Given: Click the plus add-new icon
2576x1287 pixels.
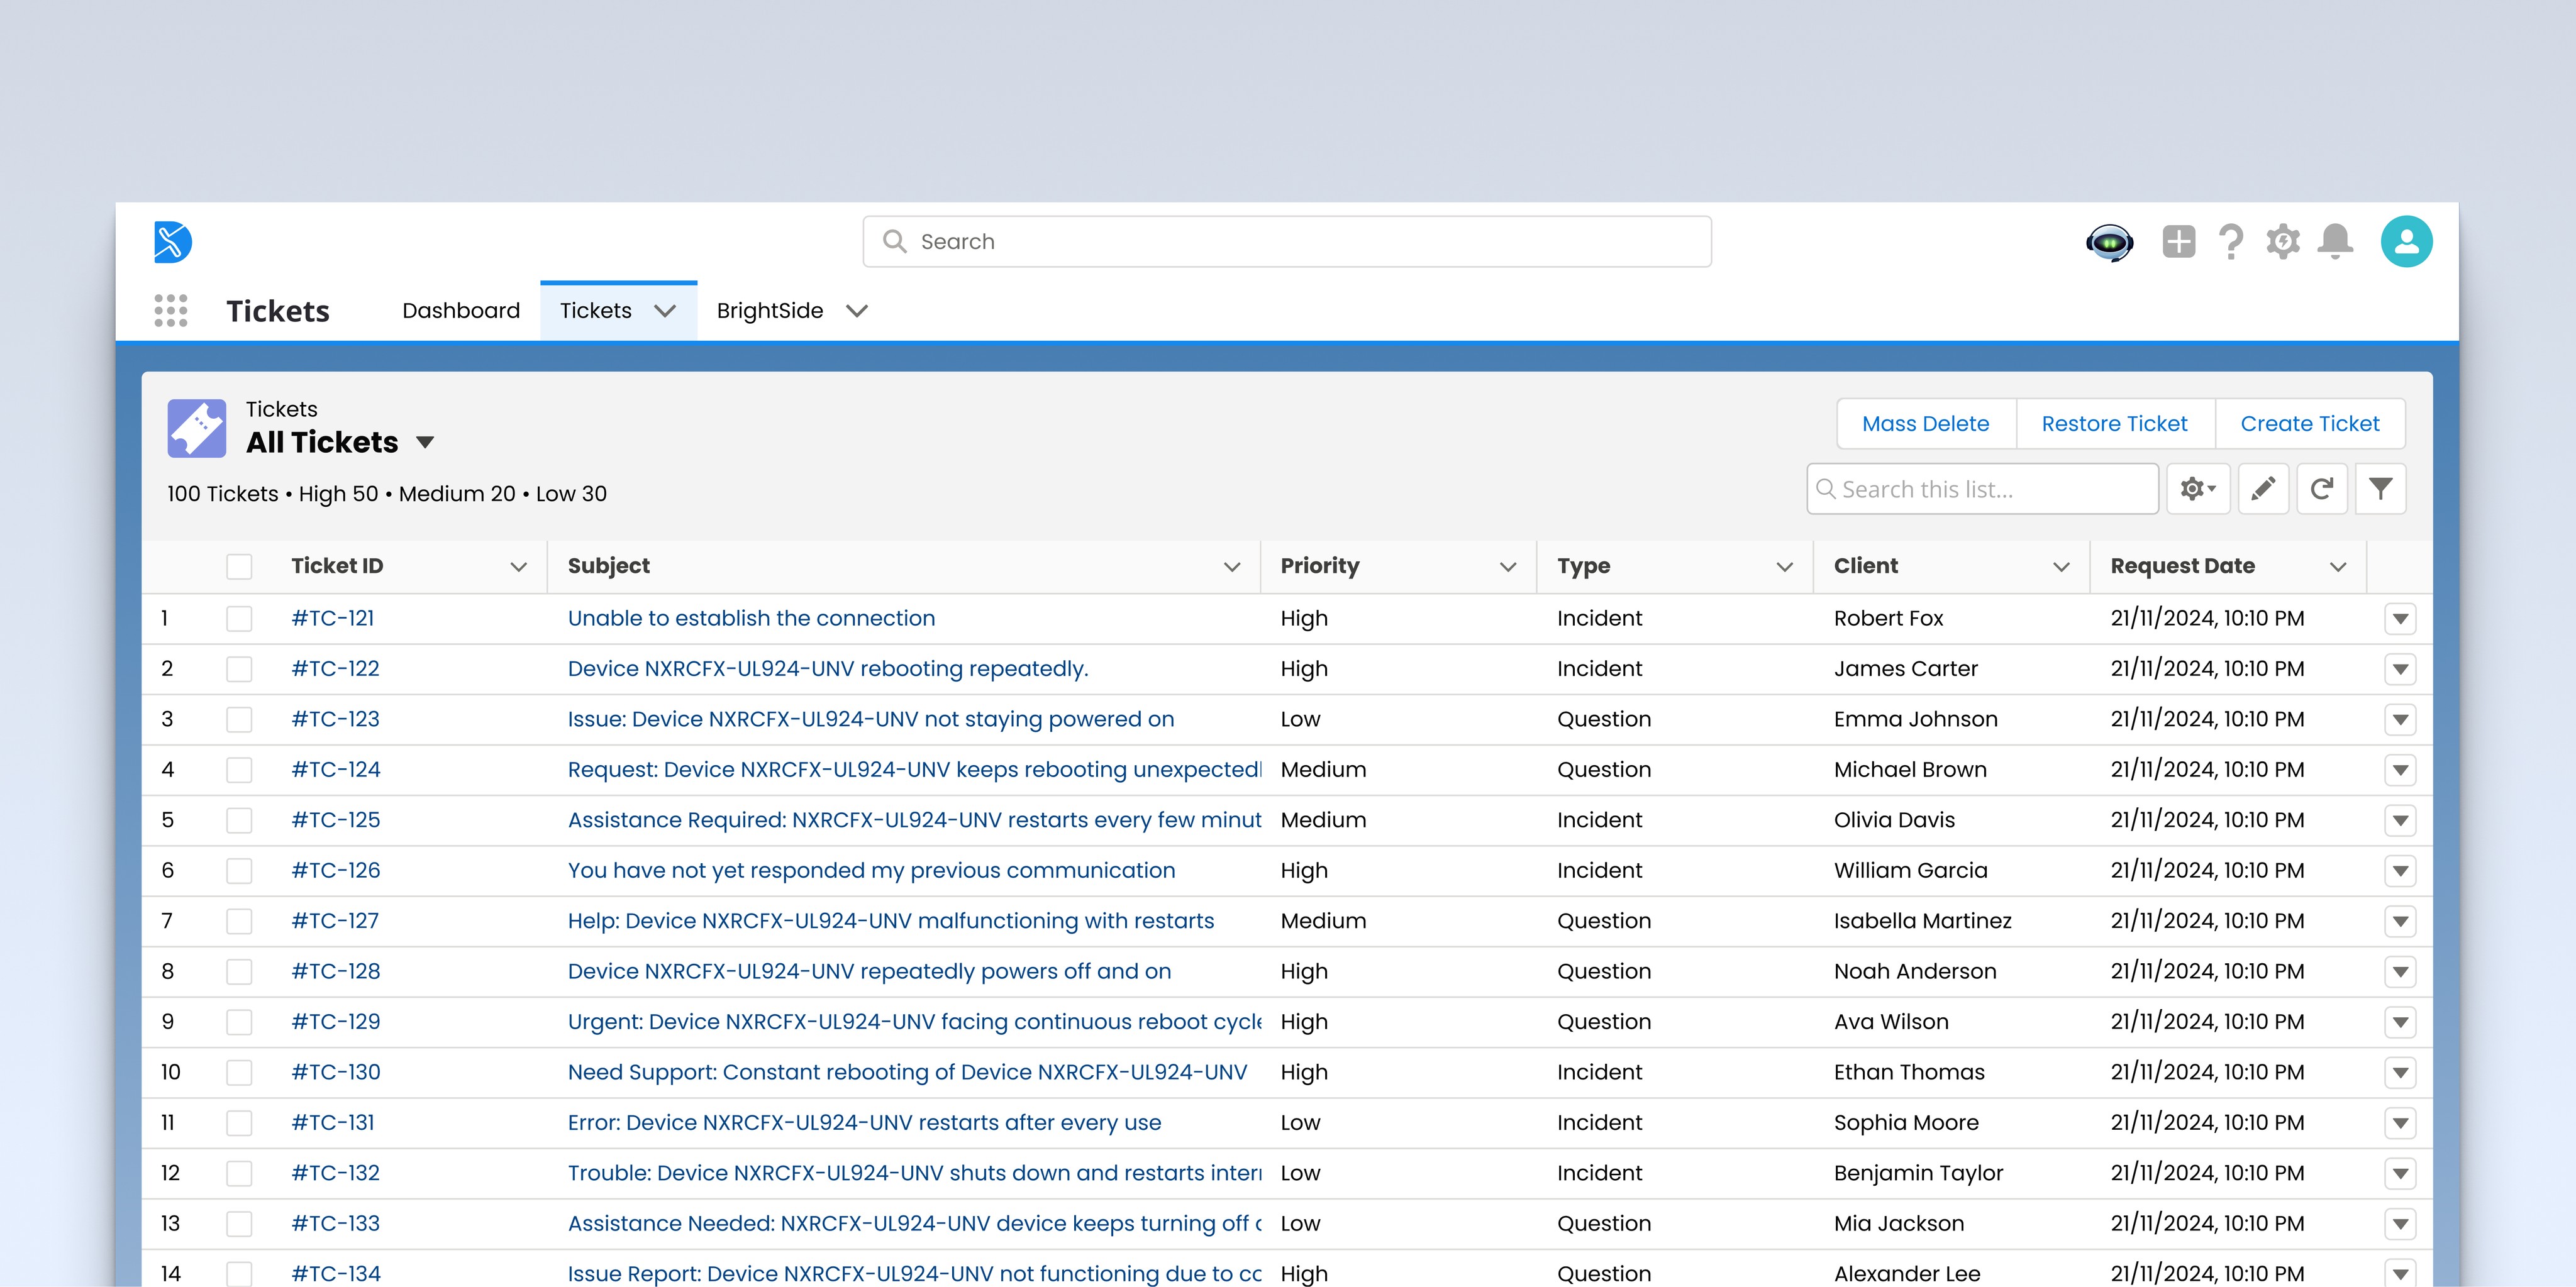Looking at the screenshot, I should (x=2178, y=242).
